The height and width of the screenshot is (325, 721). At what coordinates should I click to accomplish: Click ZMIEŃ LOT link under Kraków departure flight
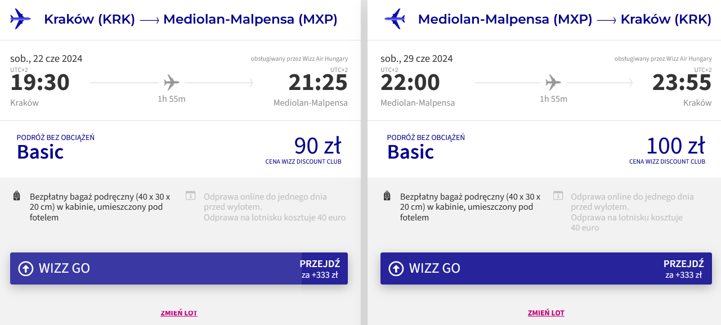point(179,313)
